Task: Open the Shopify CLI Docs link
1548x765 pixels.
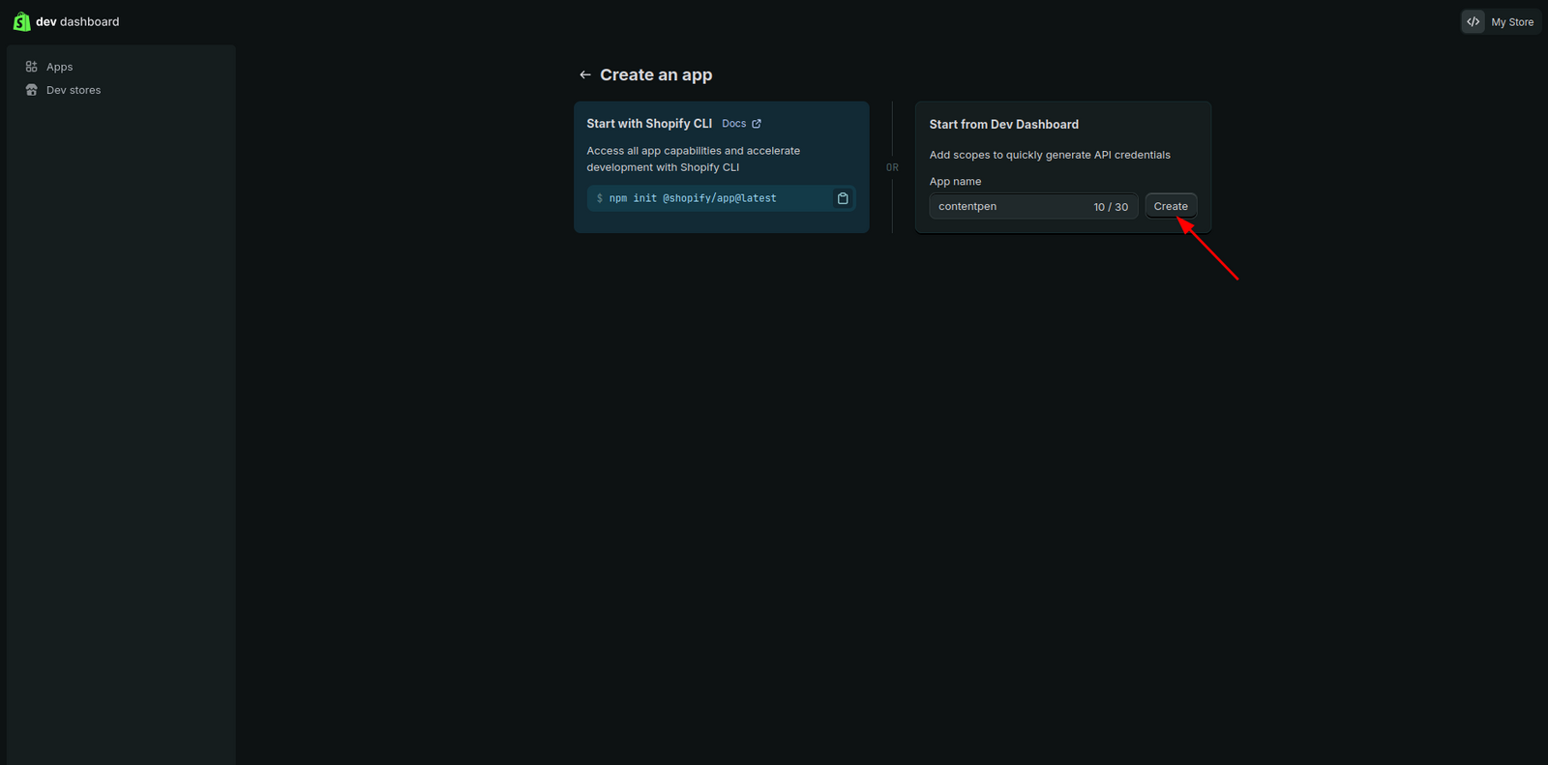Action: (734, 124)
